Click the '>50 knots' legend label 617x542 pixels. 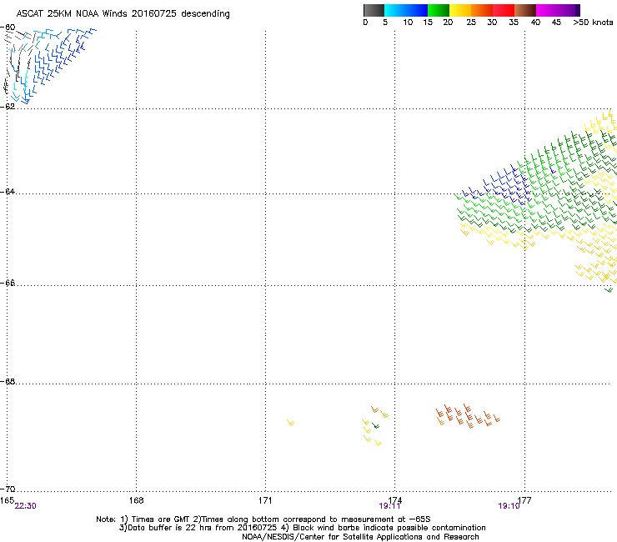click(593, 23)
